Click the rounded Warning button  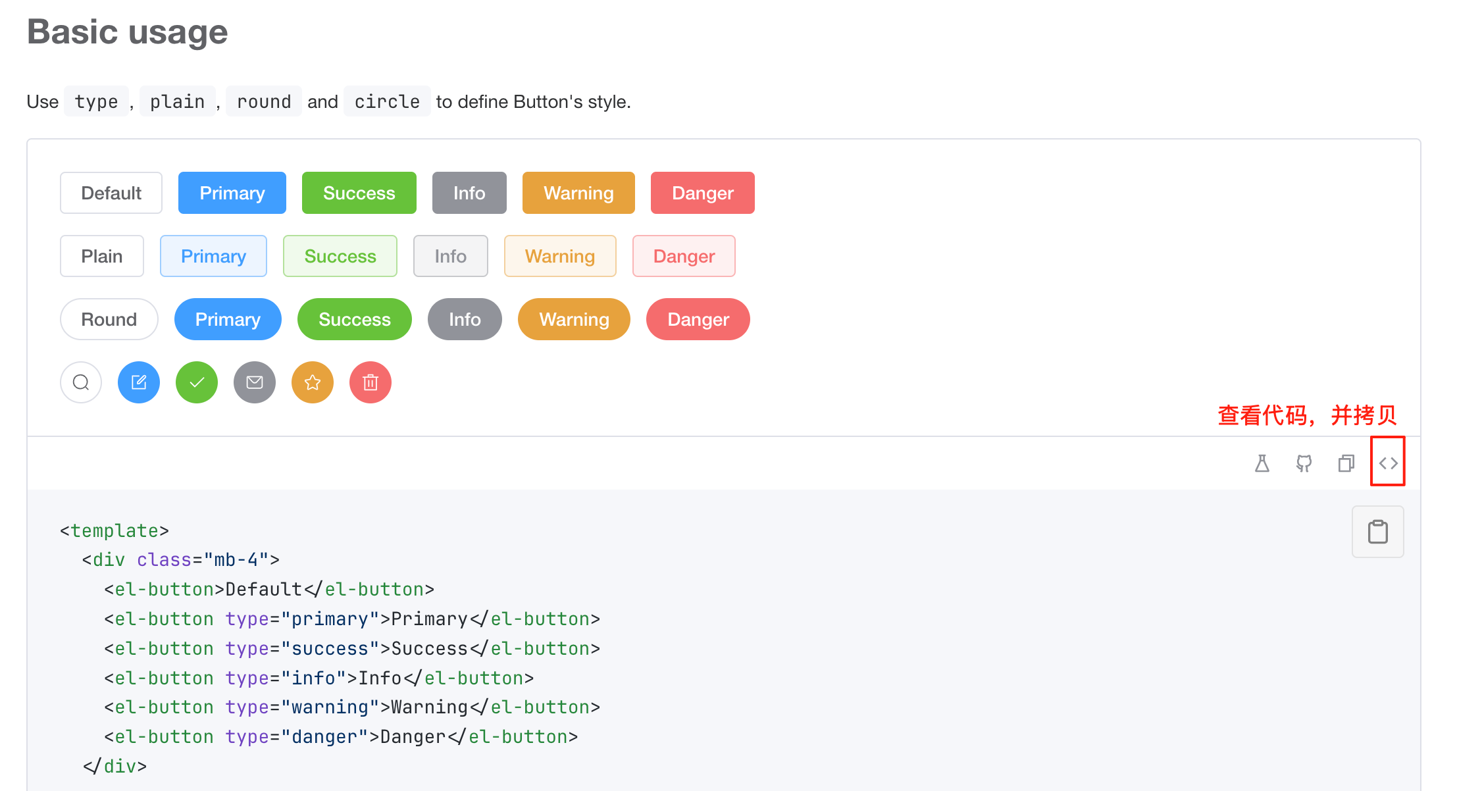[x=573, y=319]
